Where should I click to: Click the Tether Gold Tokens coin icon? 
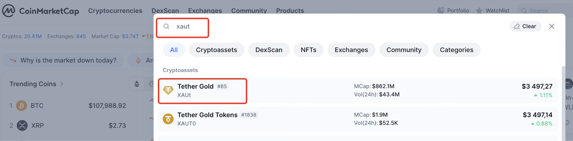(x=168, y=119)
